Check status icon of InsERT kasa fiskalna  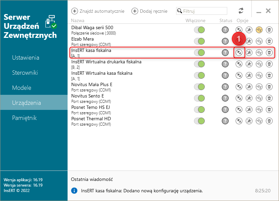225,53
